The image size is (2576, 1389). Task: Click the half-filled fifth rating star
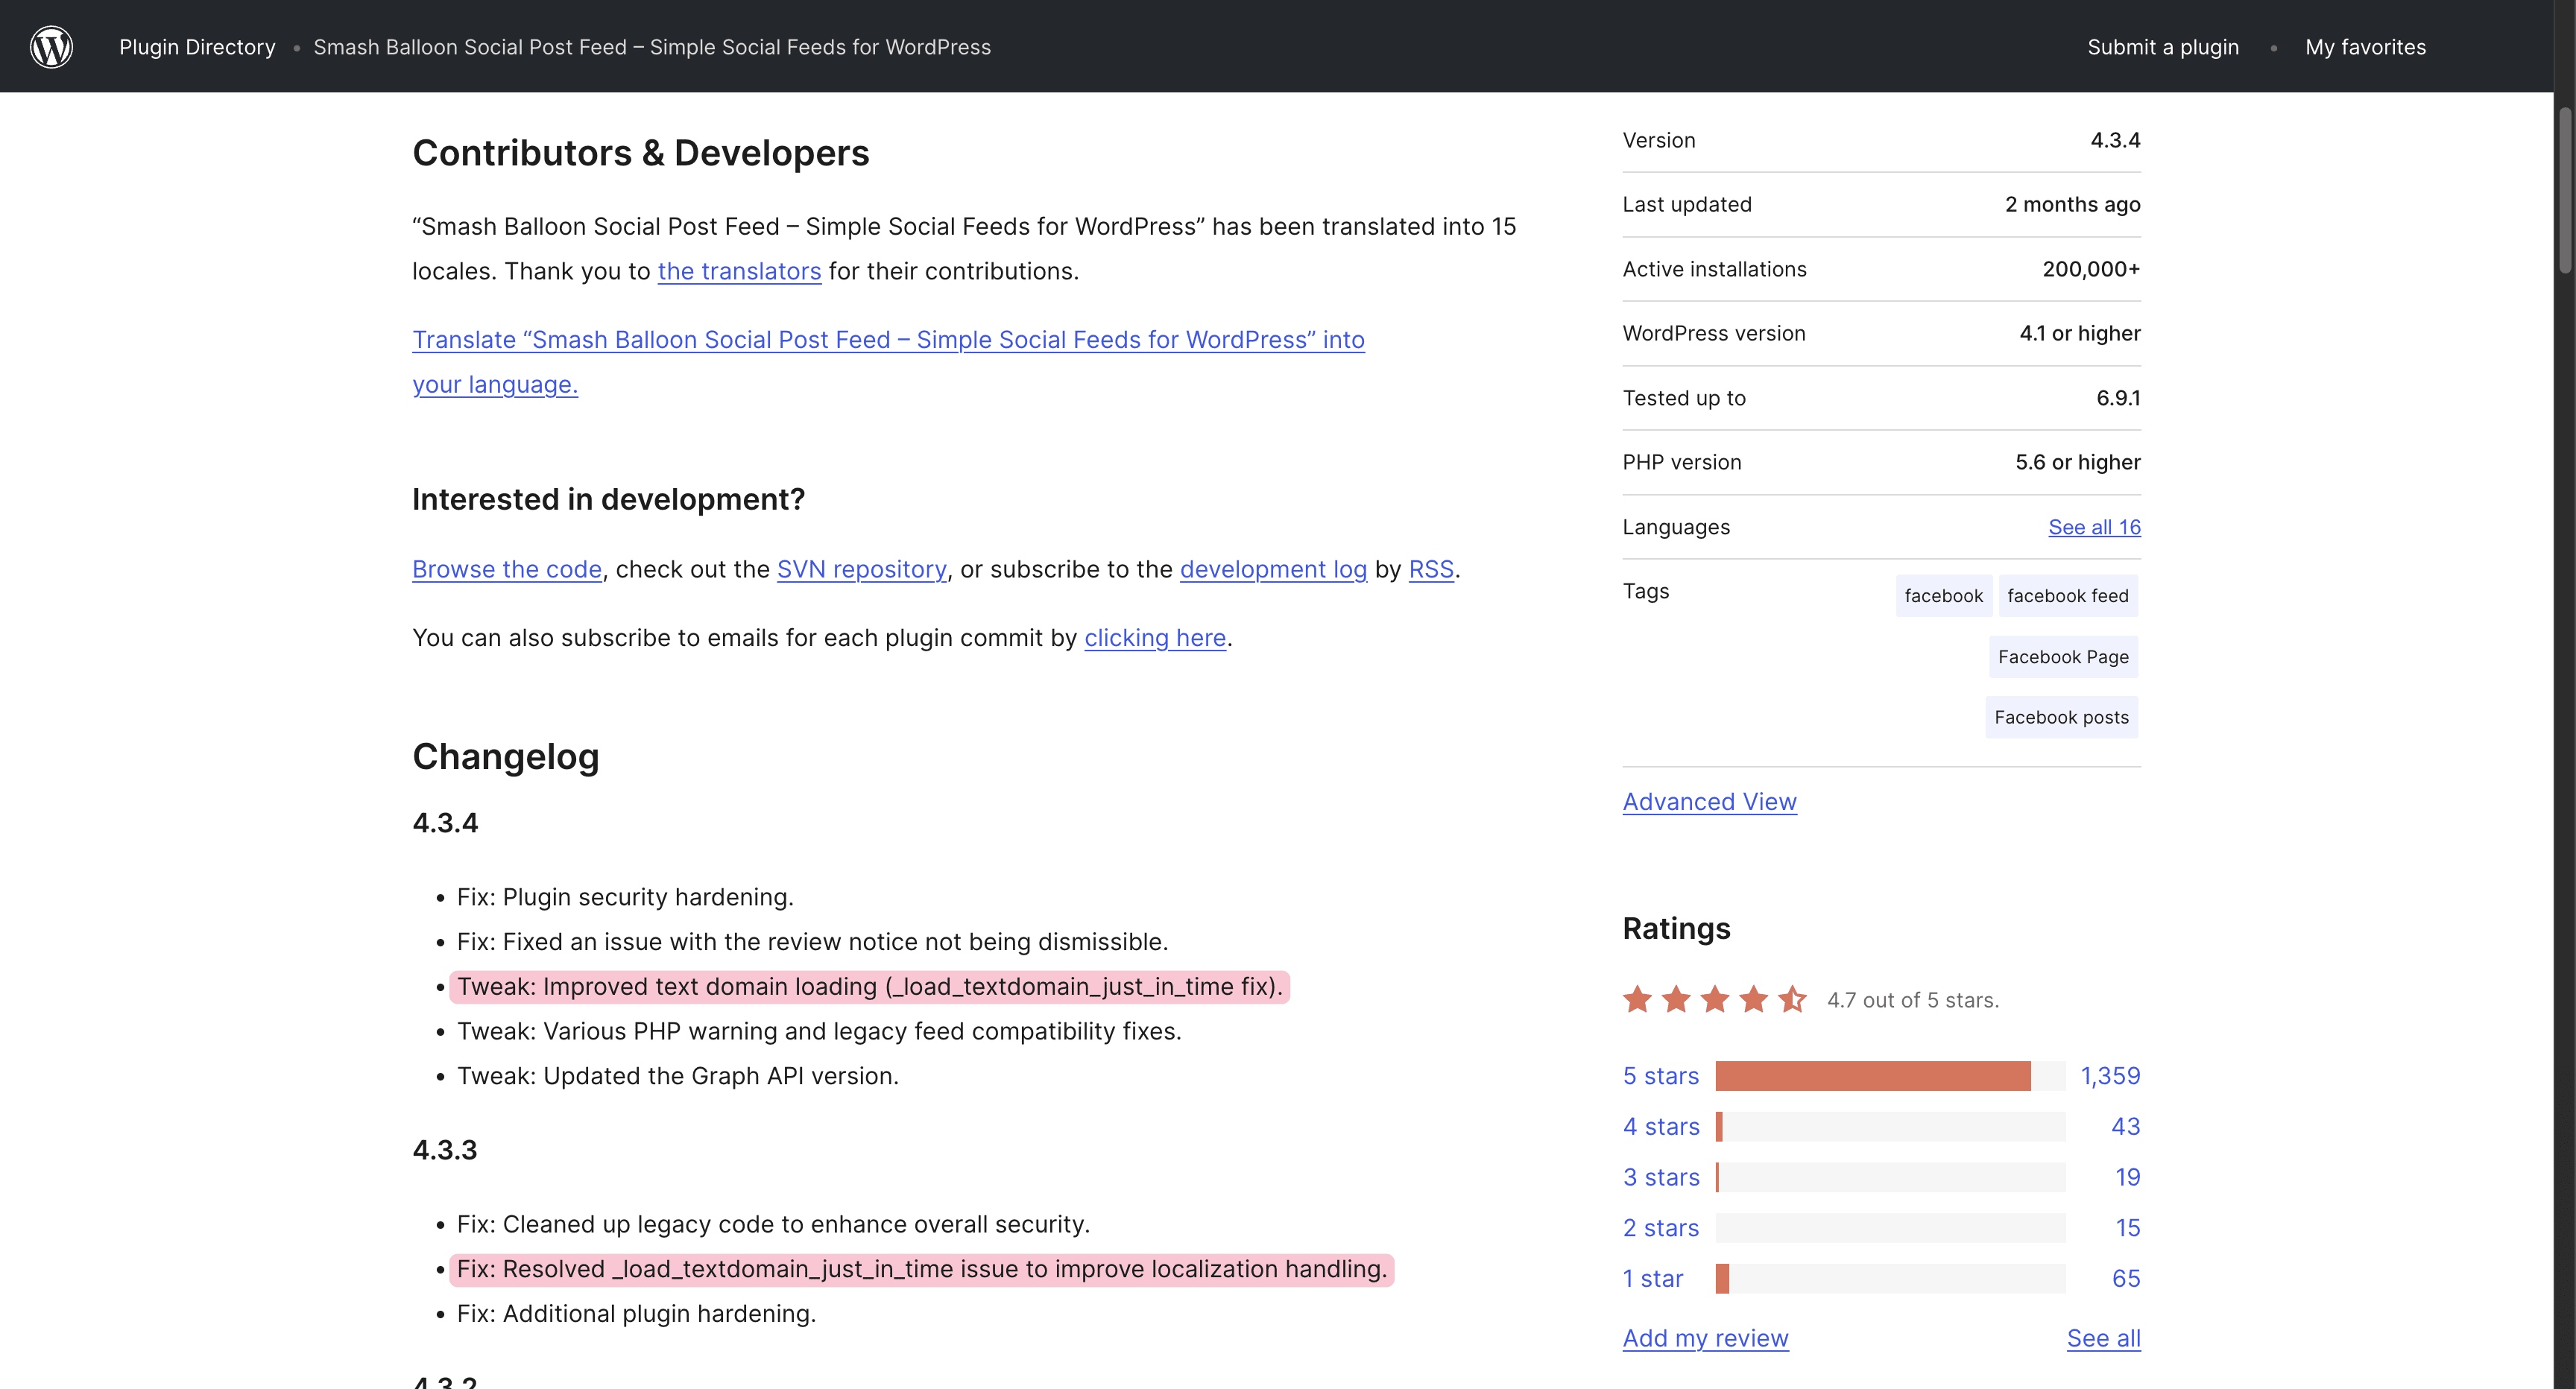(x=1792, y=999)
